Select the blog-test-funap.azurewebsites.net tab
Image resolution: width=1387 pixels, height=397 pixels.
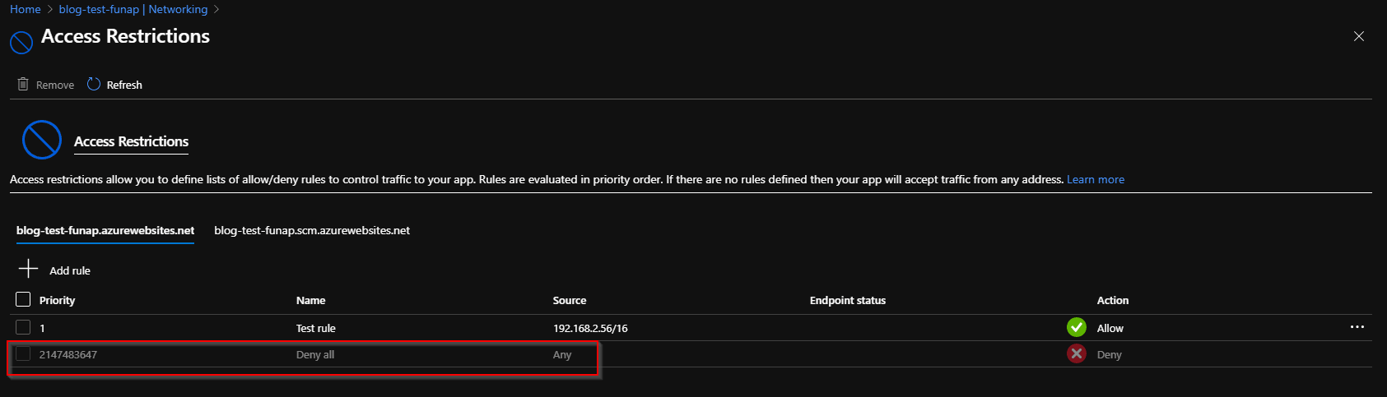click(x=105, y=230)
